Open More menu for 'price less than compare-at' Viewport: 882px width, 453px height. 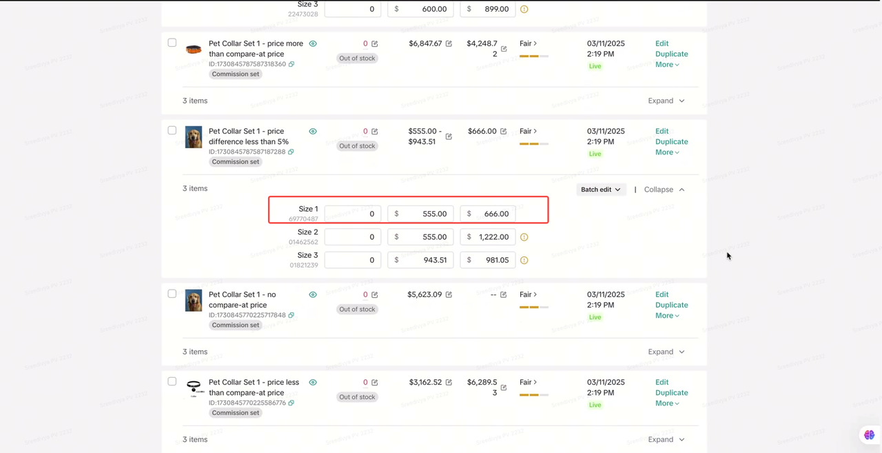[x=666, y=403]
